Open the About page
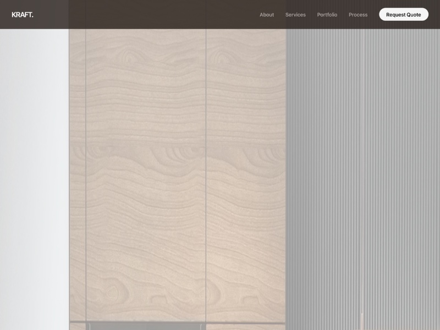 267,15
